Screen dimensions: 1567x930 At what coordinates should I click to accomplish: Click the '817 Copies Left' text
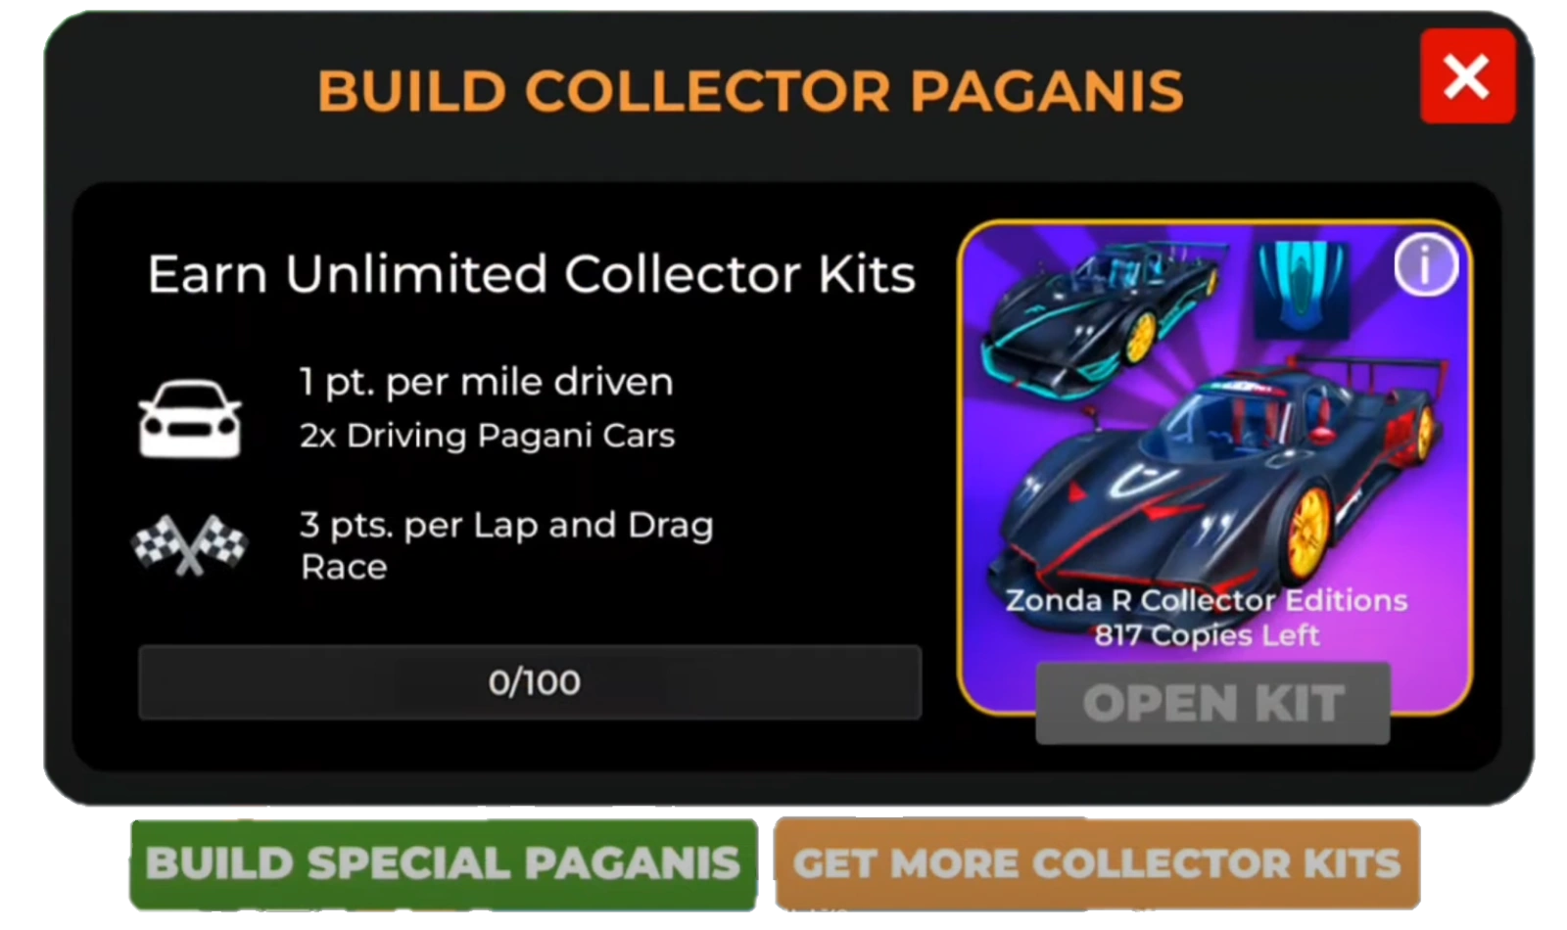tap(1207, 635)
